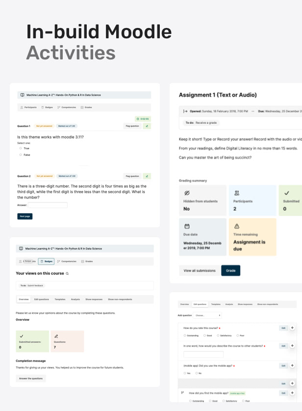Image resolution: width=302 pixels, height=411 pixels.
Task: Click plus icon for How did you find the mobile app
Action: click(x=292, y=393)
